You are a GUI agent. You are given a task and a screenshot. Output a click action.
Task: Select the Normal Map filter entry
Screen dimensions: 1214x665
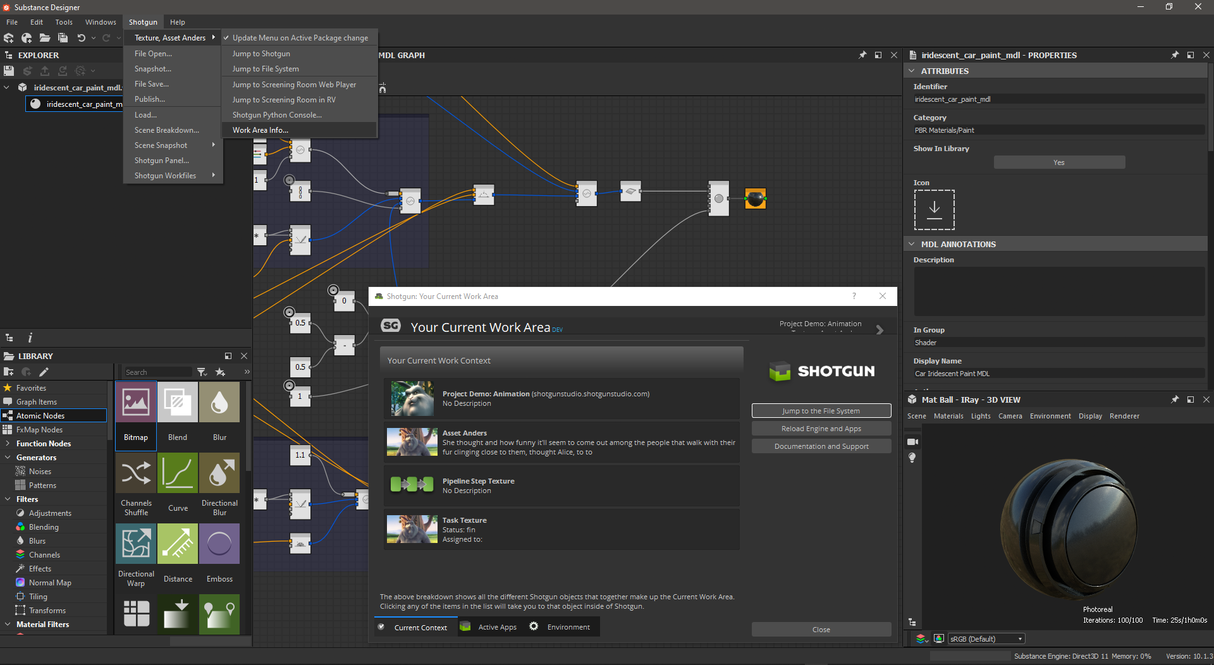(50, 582)
